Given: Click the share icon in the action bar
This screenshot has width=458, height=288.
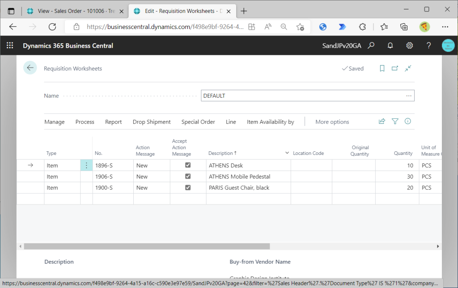Looking at the screenshot, I should coord(382,121).
